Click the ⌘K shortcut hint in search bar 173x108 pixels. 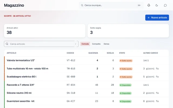click(139, 5)
